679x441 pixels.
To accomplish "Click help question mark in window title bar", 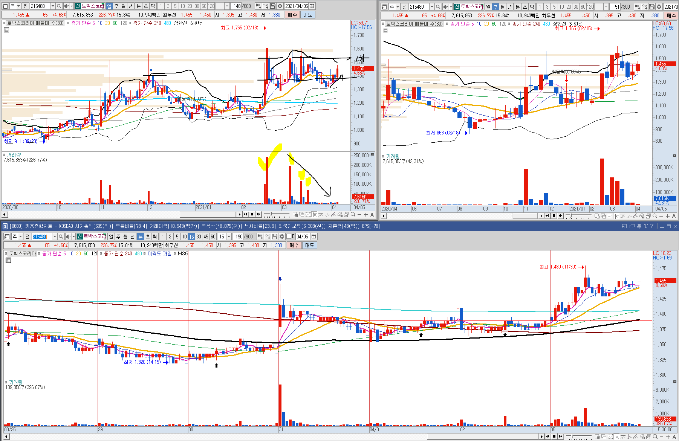I will [x=652, y=226].
